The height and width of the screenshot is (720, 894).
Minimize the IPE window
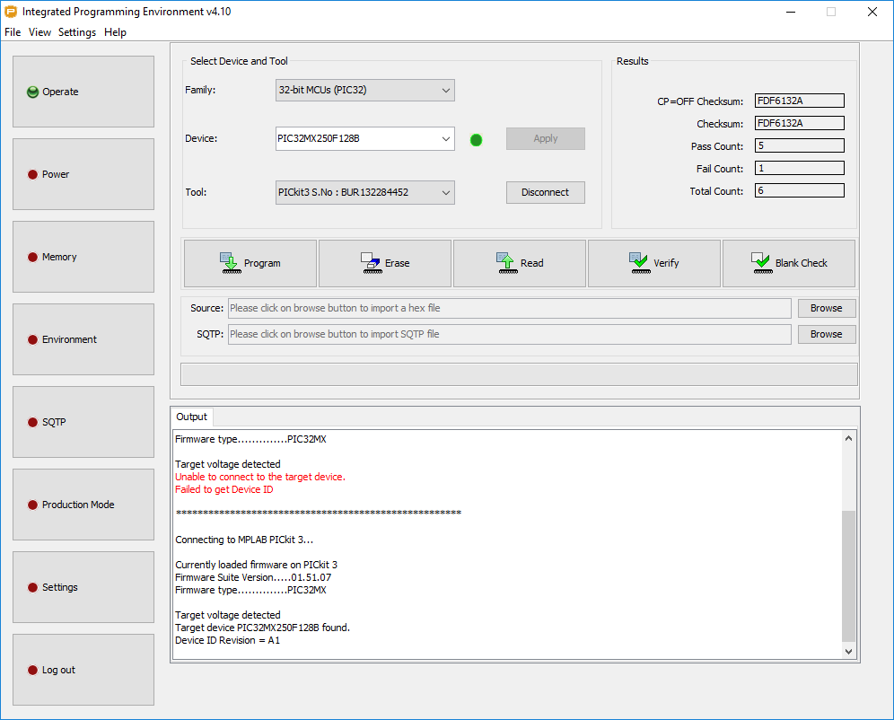click(x=791, y=12)
